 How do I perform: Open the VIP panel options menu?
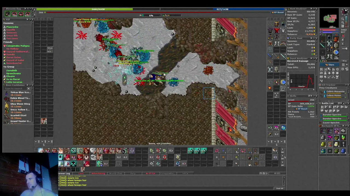click(x=28, y=19)
